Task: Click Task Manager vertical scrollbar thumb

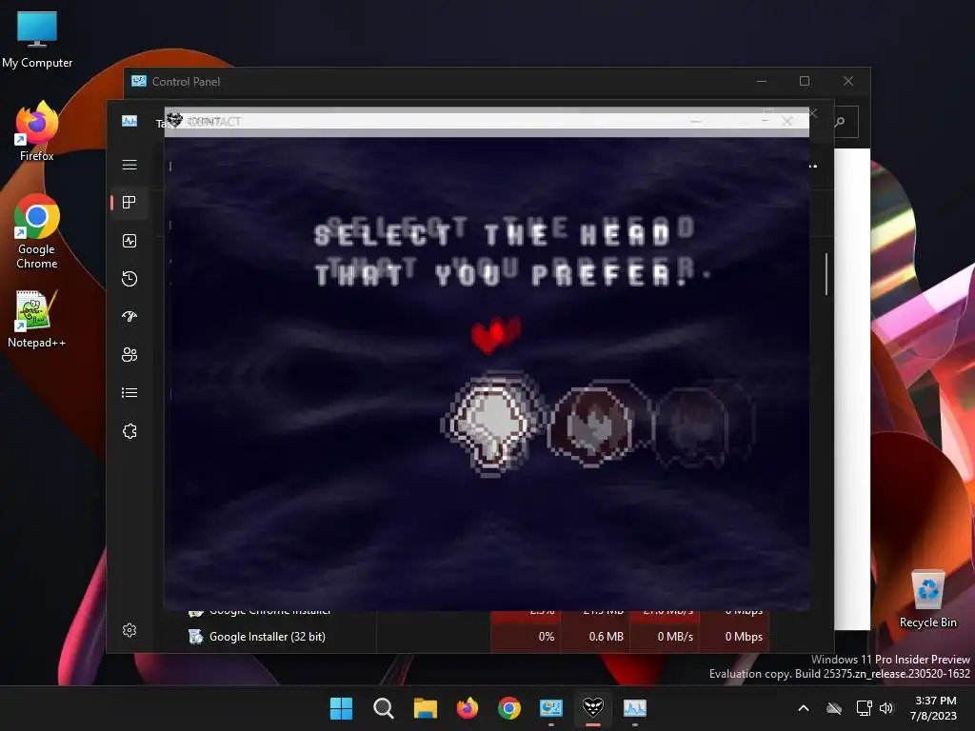Action: click(826, 274)
